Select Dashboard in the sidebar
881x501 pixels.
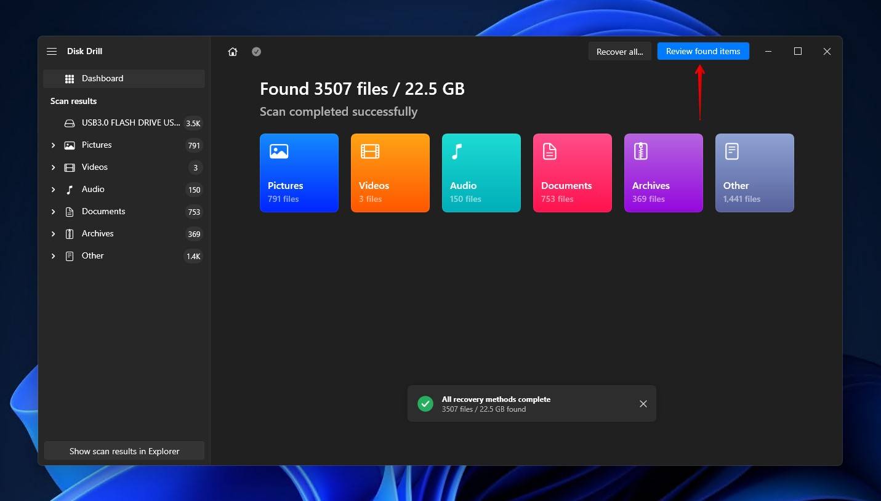124,79
